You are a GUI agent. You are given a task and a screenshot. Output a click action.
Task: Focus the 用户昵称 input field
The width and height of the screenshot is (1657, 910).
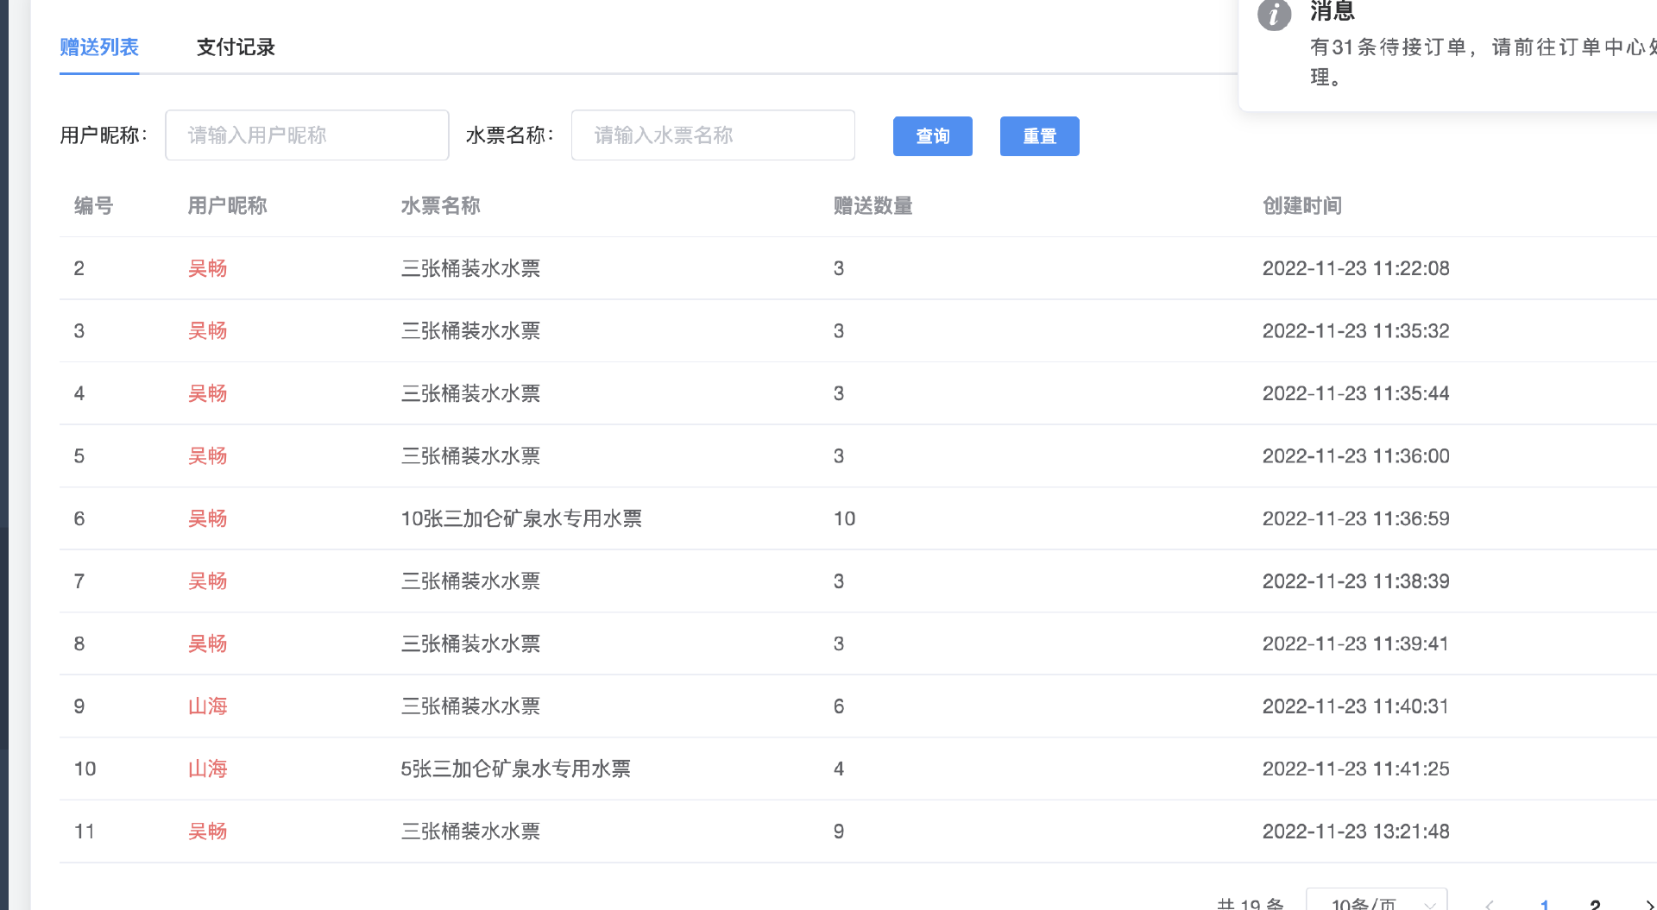point(307,135)
